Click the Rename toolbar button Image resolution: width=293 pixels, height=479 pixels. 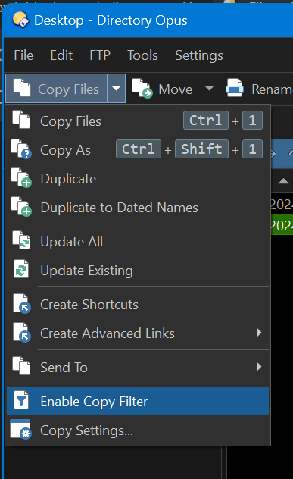click(260, 89)
